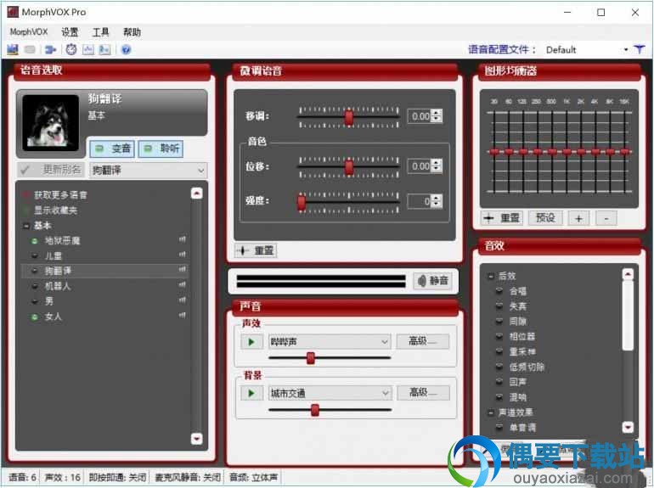The height and width of the screenshot is (488, 654).
Task: Click the equalizer 预设 button
Action: pyautogui.click(x=545, y=218)
